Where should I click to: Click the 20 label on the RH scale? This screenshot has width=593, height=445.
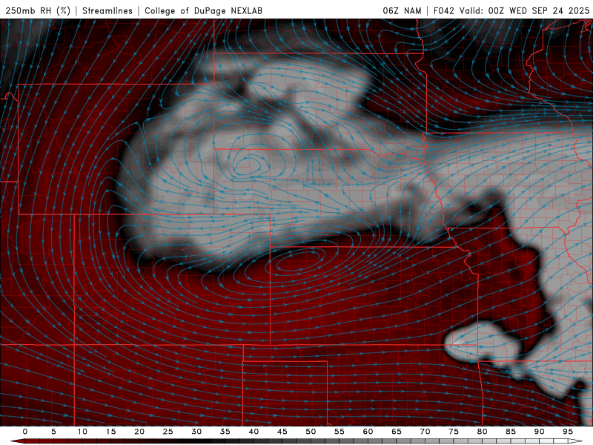click(x=139, y=432)
